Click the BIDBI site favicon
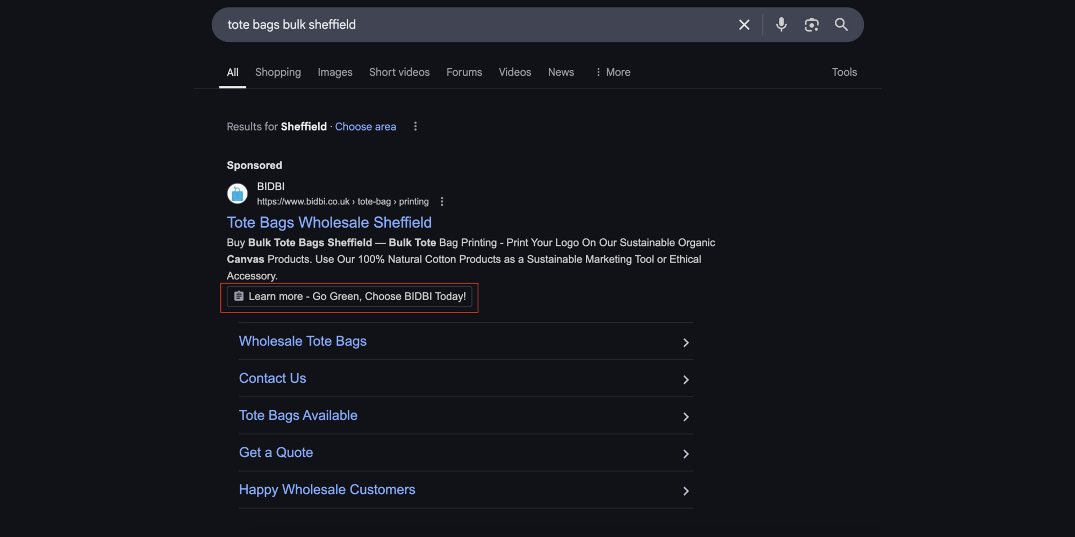The width and height of the screenshot is (1075, 537). coord(237,193)
